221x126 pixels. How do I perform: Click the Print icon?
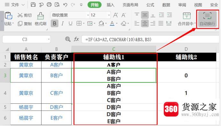coord(49,5)
